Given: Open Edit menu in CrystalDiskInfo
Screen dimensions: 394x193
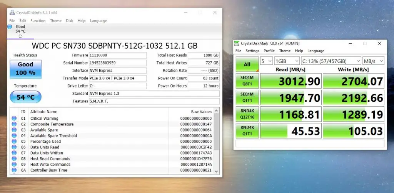Looking at the screenshot, I should [x=23, y=21].
